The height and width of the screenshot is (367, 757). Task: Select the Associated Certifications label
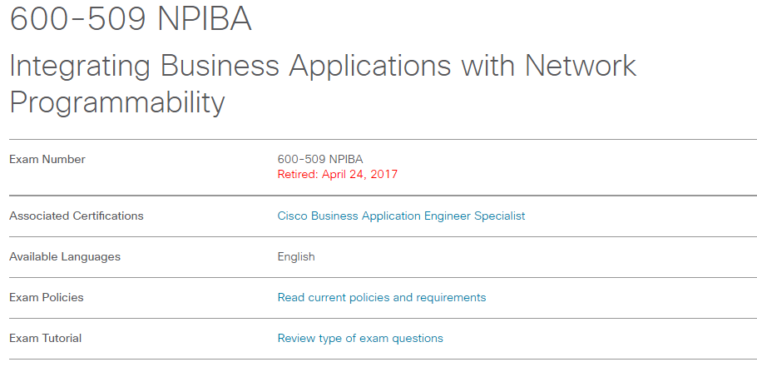tap(77, 216)
